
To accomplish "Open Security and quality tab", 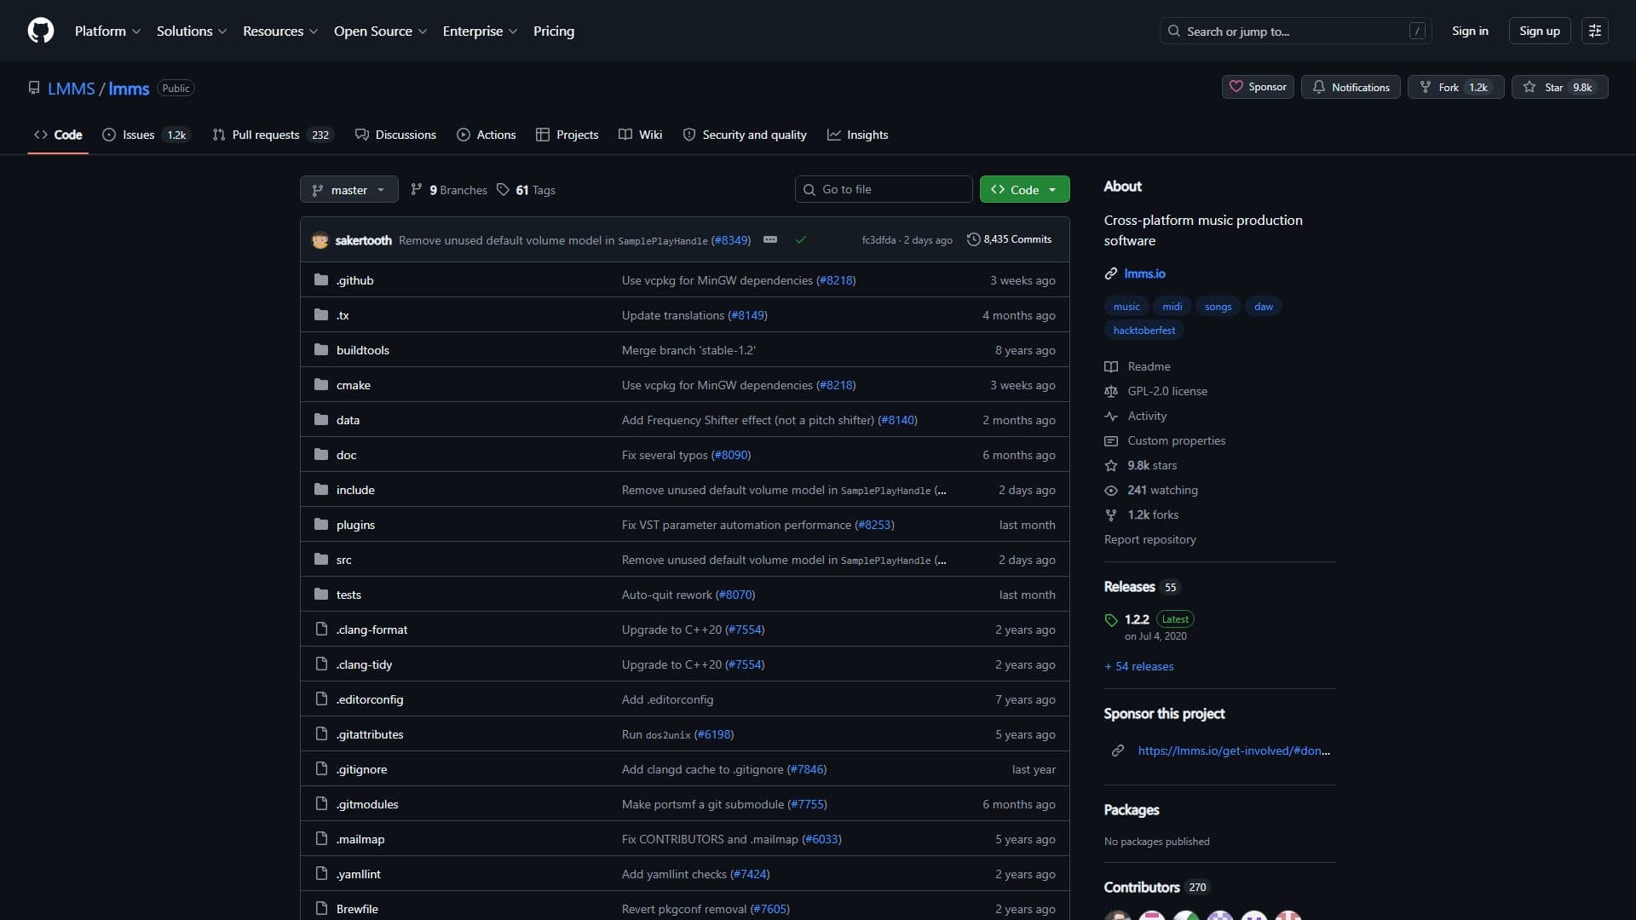I will (x=745, y=135).
